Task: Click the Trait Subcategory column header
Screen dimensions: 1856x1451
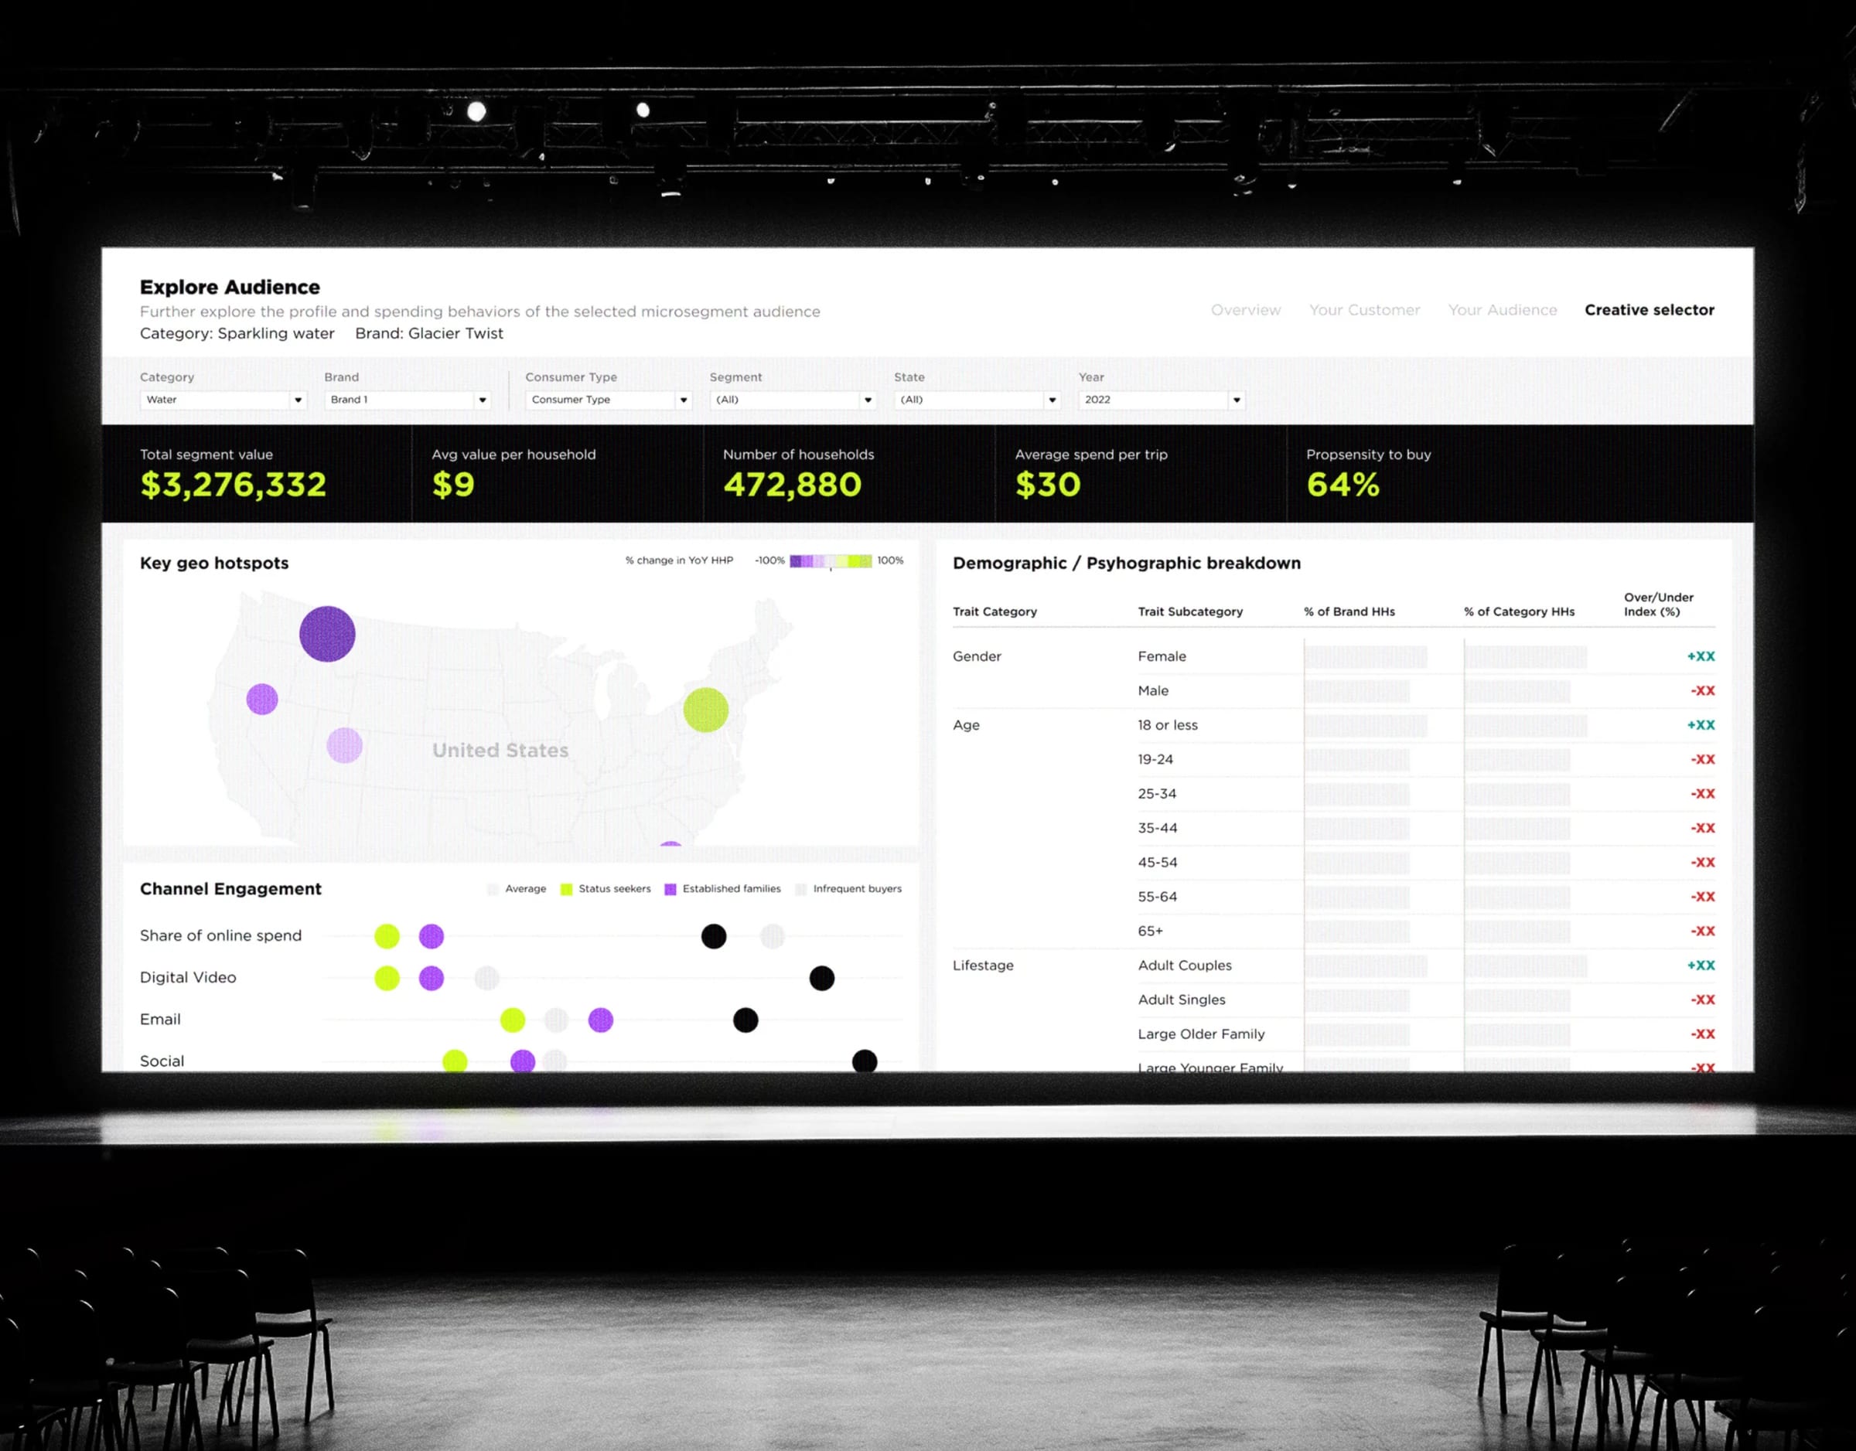Action: 1189,611
